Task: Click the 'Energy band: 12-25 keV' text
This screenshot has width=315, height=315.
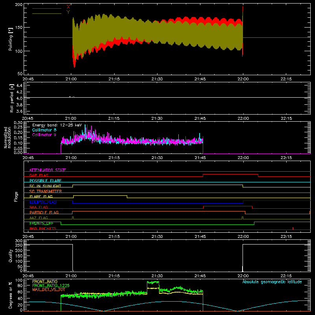Action: tap(57, 125)
